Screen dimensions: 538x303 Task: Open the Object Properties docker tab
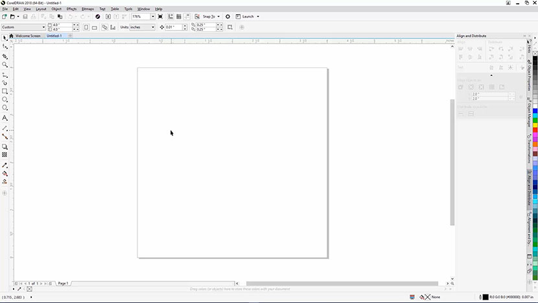click(530, 77)
